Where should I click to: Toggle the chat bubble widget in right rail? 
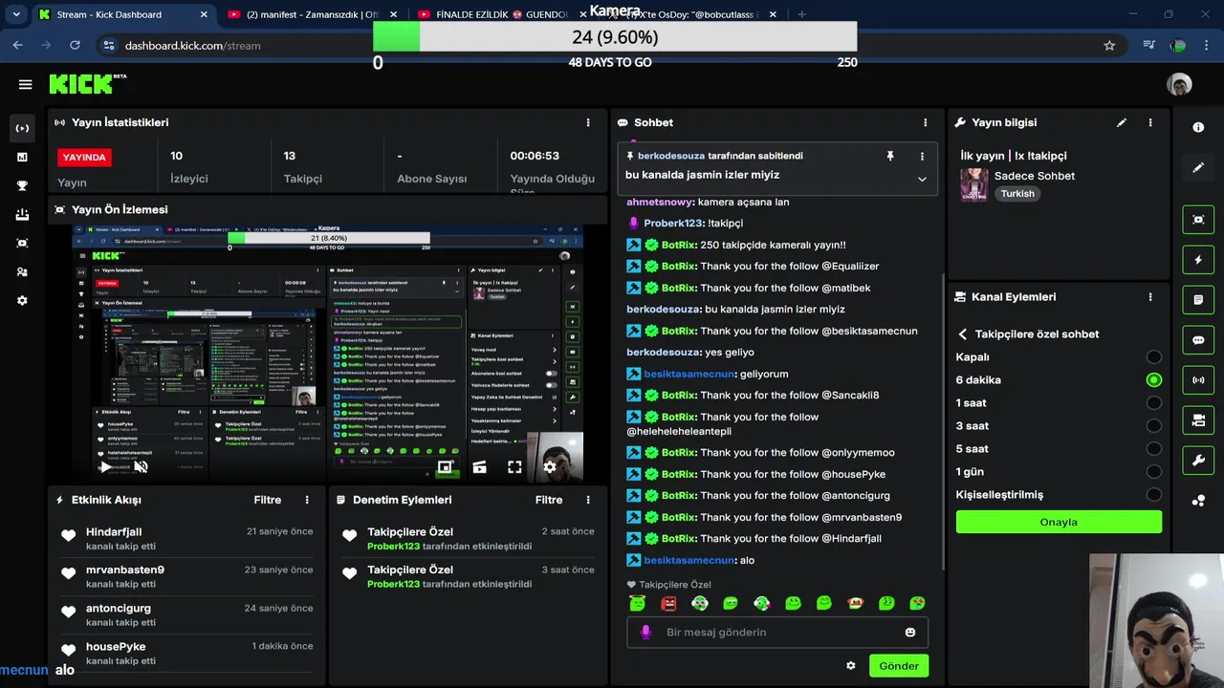(1198, 340)
